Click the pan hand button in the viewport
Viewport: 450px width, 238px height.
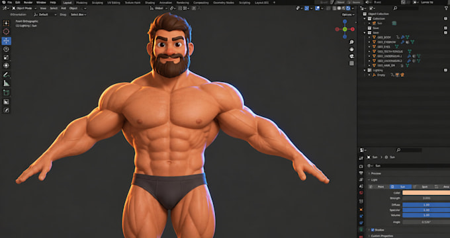tap(351, 50)
